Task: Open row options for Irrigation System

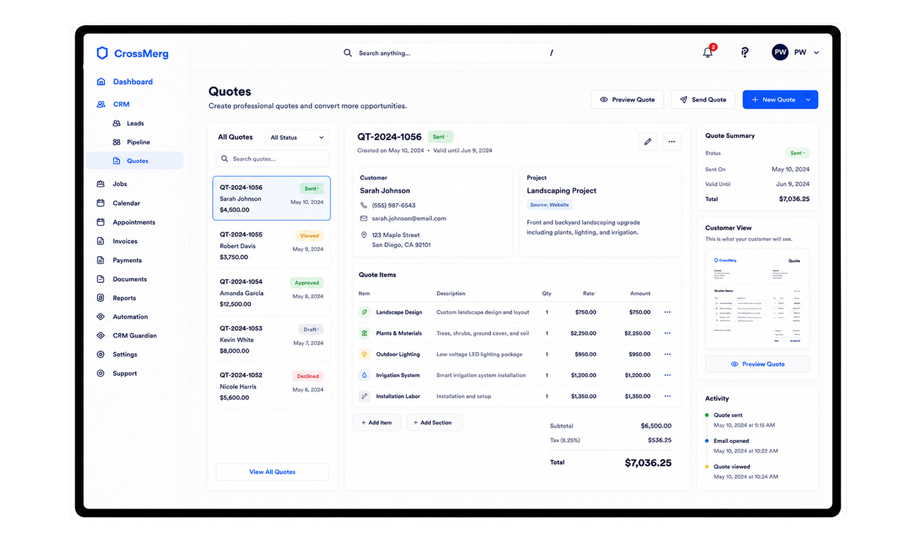Action: (667, 375)
